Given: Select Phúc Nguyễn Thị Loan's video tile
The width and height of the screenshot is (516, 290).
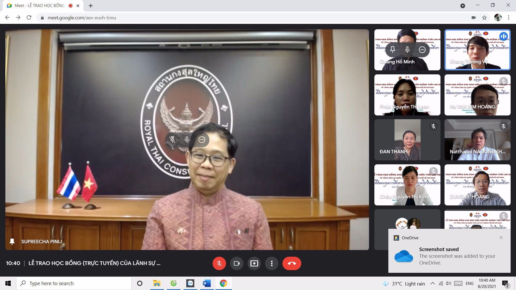Looking at the screenshot, I should coord(407,95).
